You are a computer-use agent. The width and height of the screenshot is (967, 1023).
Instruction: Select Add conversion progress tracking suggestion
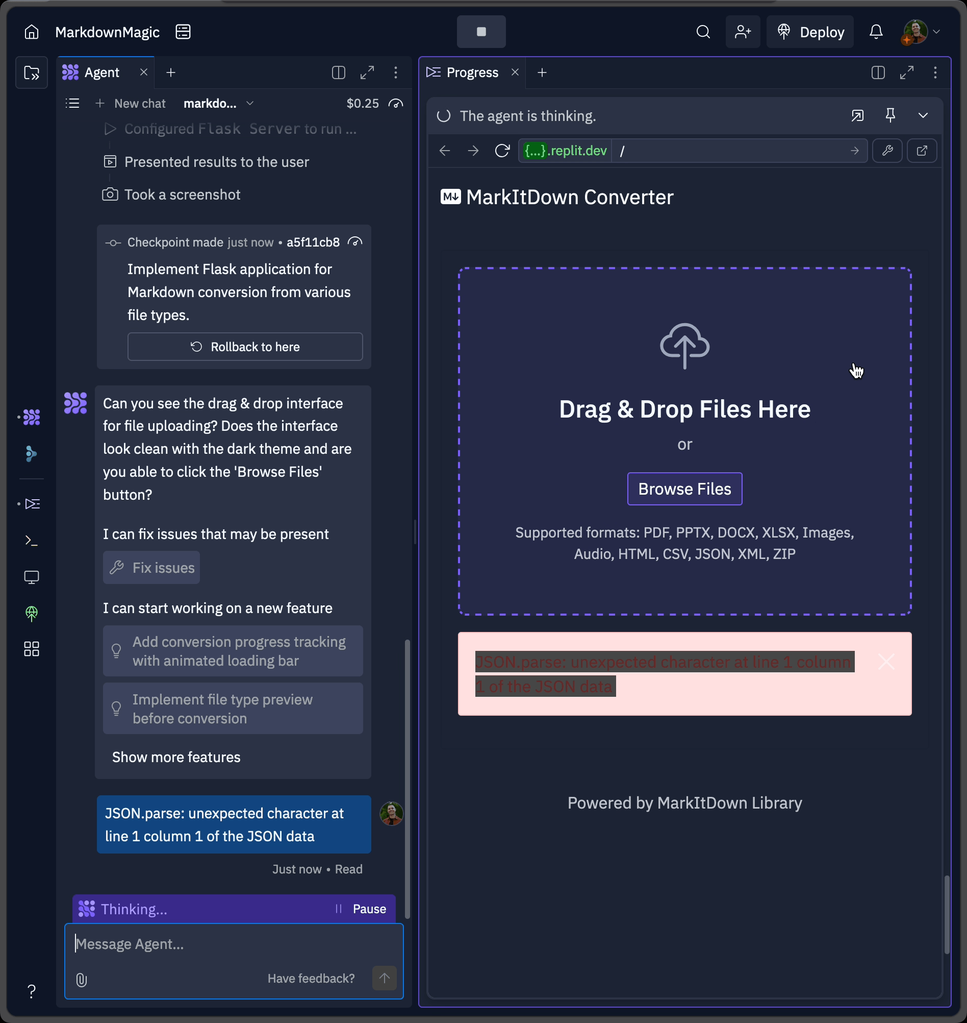(233, 651)
